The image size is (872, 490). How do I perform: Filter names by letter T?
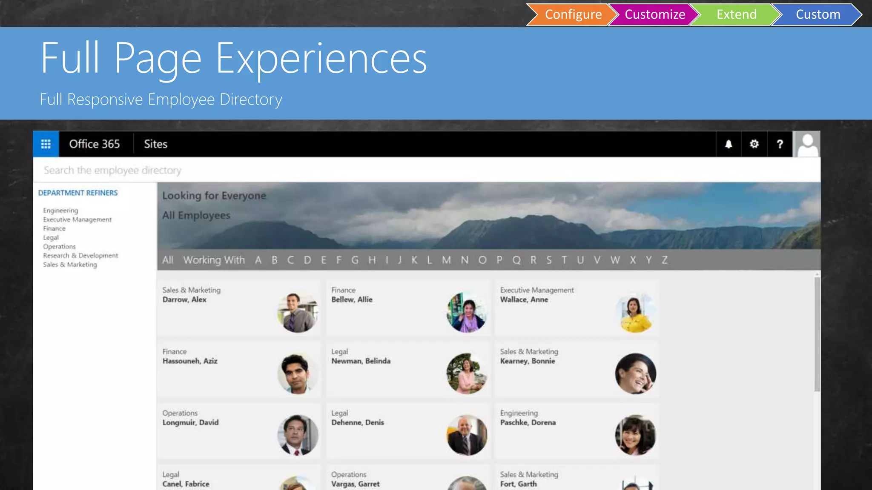click(564, 260)
